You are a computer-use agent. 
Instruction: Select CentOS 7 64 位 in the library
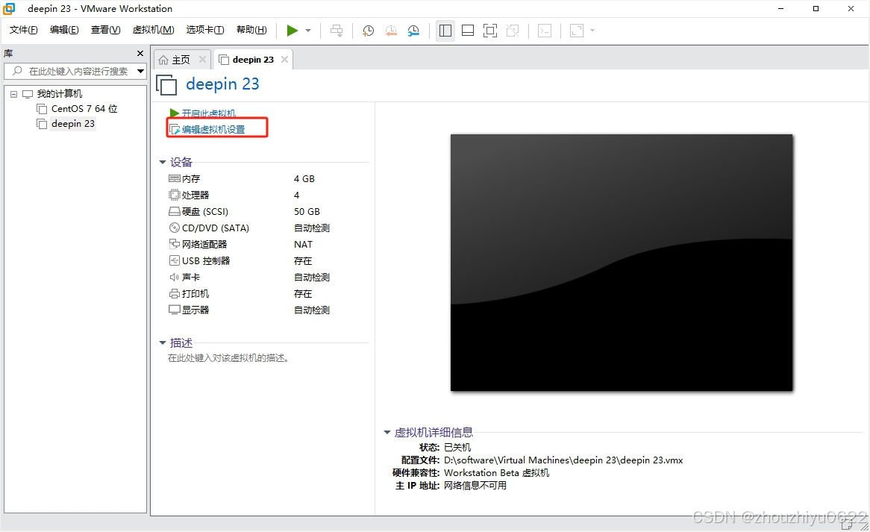coord(84,109)
